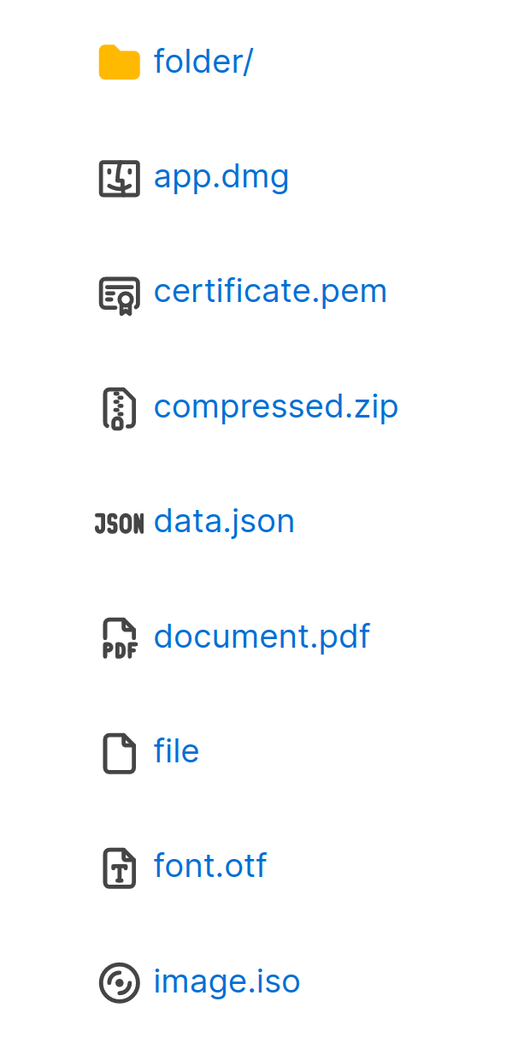
Task: Select the link named file
Action: click(x=177, y=750)
